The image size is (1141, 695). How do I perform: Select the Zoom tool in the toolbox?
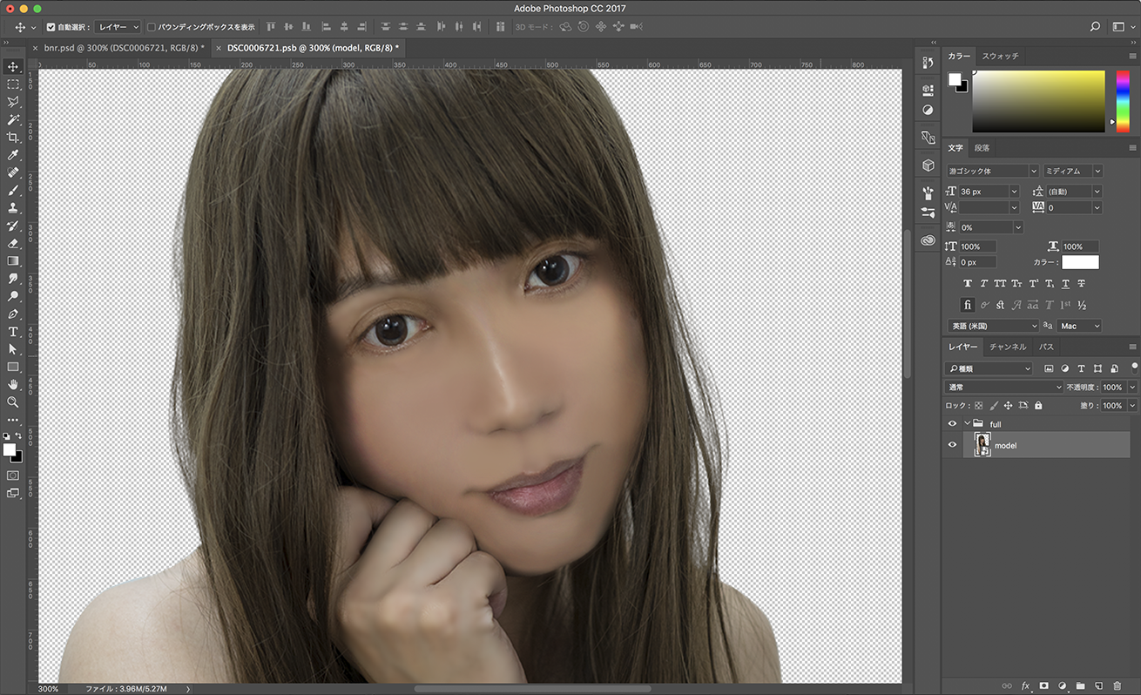[x=13, y=402]
